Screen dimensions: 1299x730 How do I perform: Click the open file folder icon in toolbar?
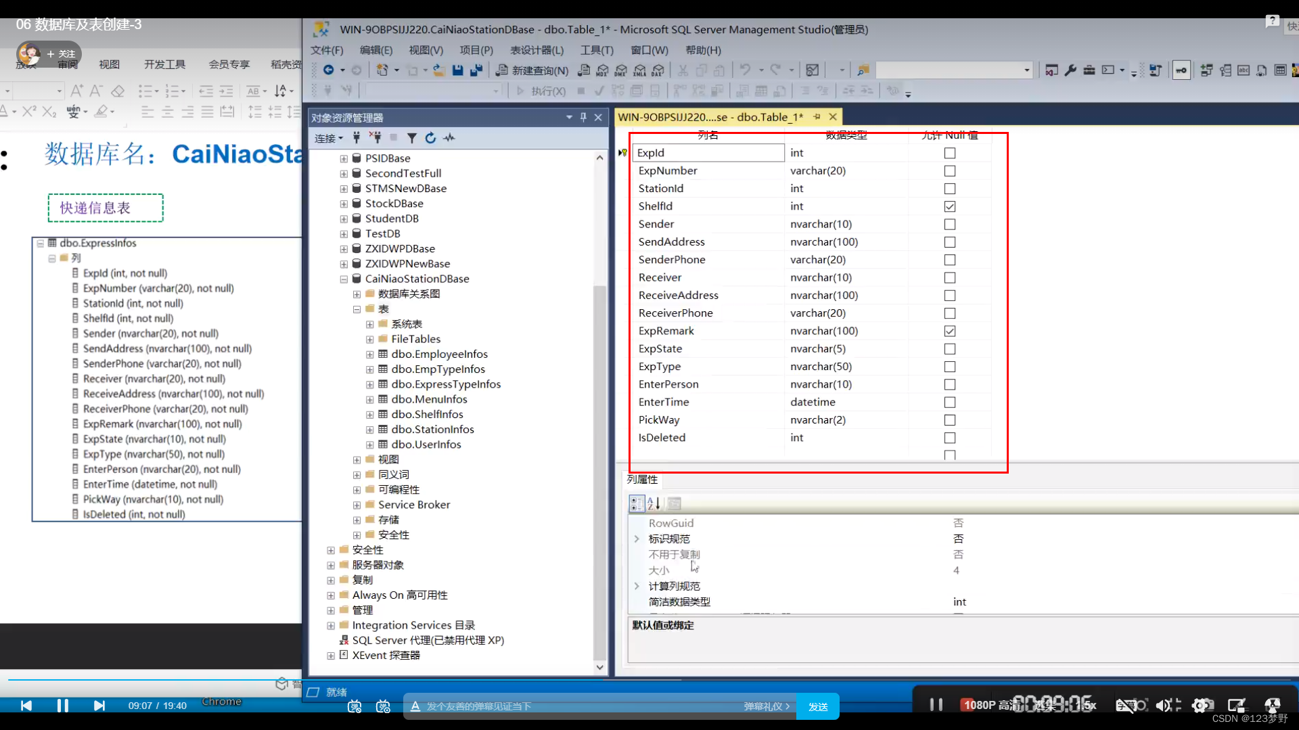click(x=438, y=70)
